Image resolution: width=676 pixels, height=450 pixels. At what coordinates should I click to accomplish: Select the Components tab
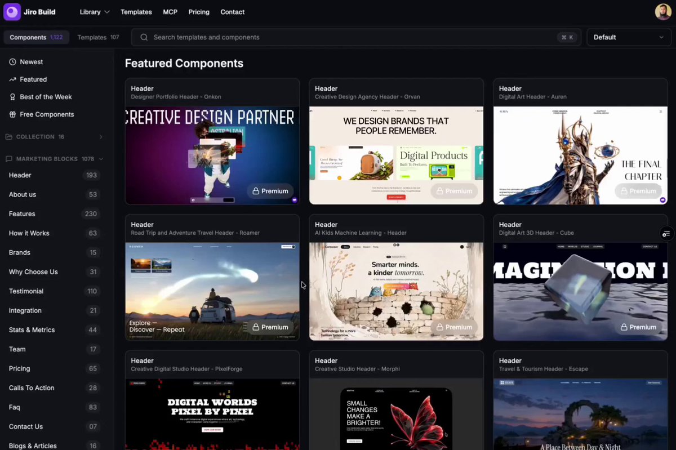37,37
